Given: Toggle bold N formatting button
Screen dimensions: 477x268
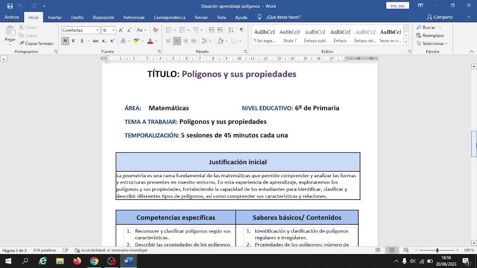Looking at the screenshot, I should tap(65, 41).
